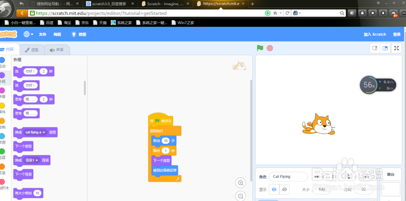Click the Cat Flying sprite name field

point(288,177)
